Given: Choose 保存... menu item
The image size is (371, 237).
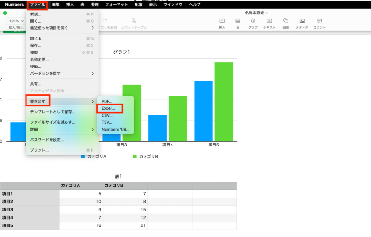Looking at the screenshot, I should [62, 45].
